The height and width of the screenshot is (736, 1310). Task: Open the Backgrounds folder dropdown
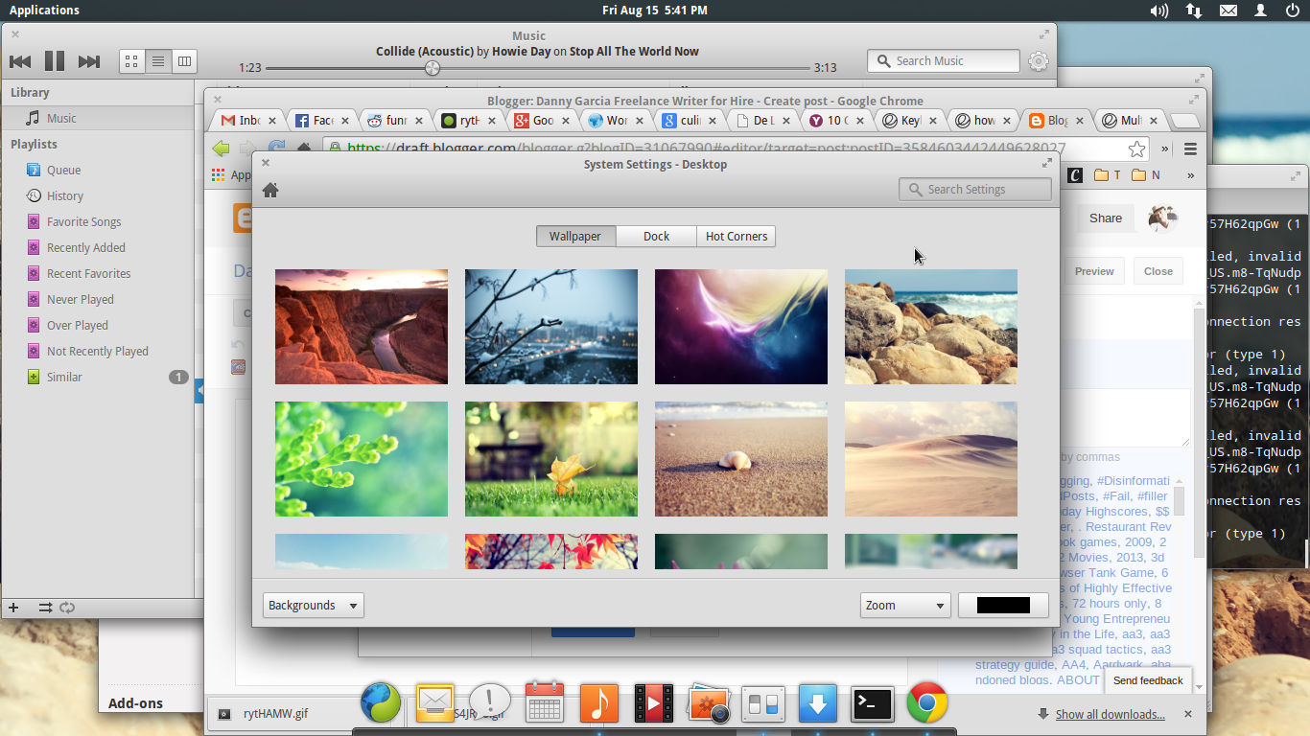(x=314, y=605)
